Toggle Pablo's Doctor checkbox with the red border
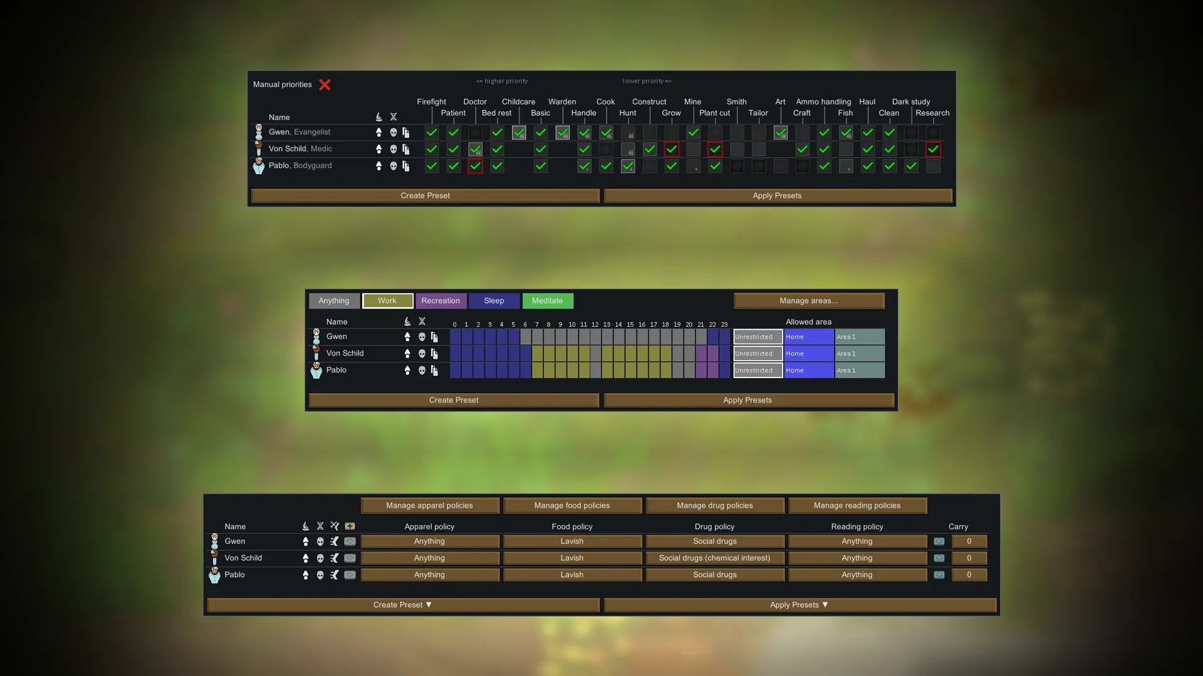This screenshot has height=676, width=1203. 475,166
